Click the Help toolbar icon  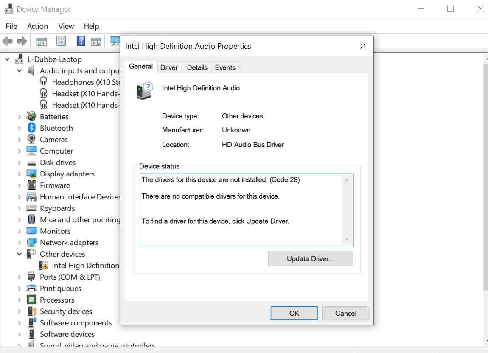[x=80, y=41]
